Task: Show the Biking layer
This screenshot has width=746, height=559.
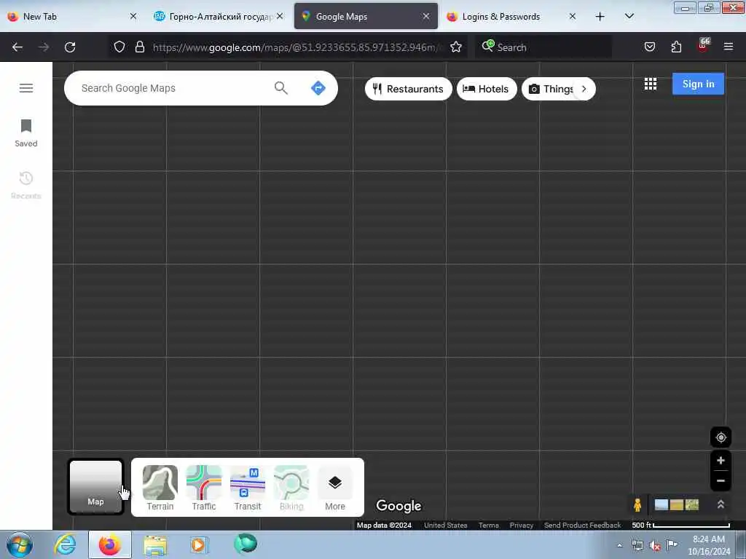Action: [x=291, y=488]
